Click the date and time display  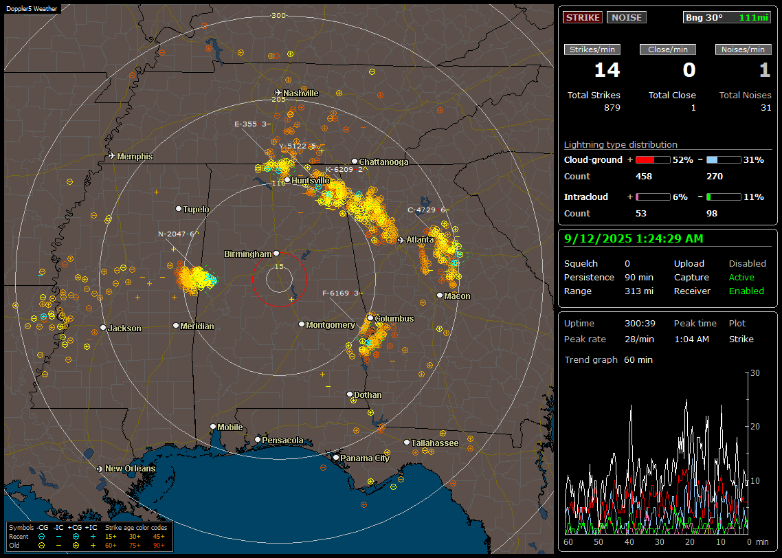pos(634,239)
